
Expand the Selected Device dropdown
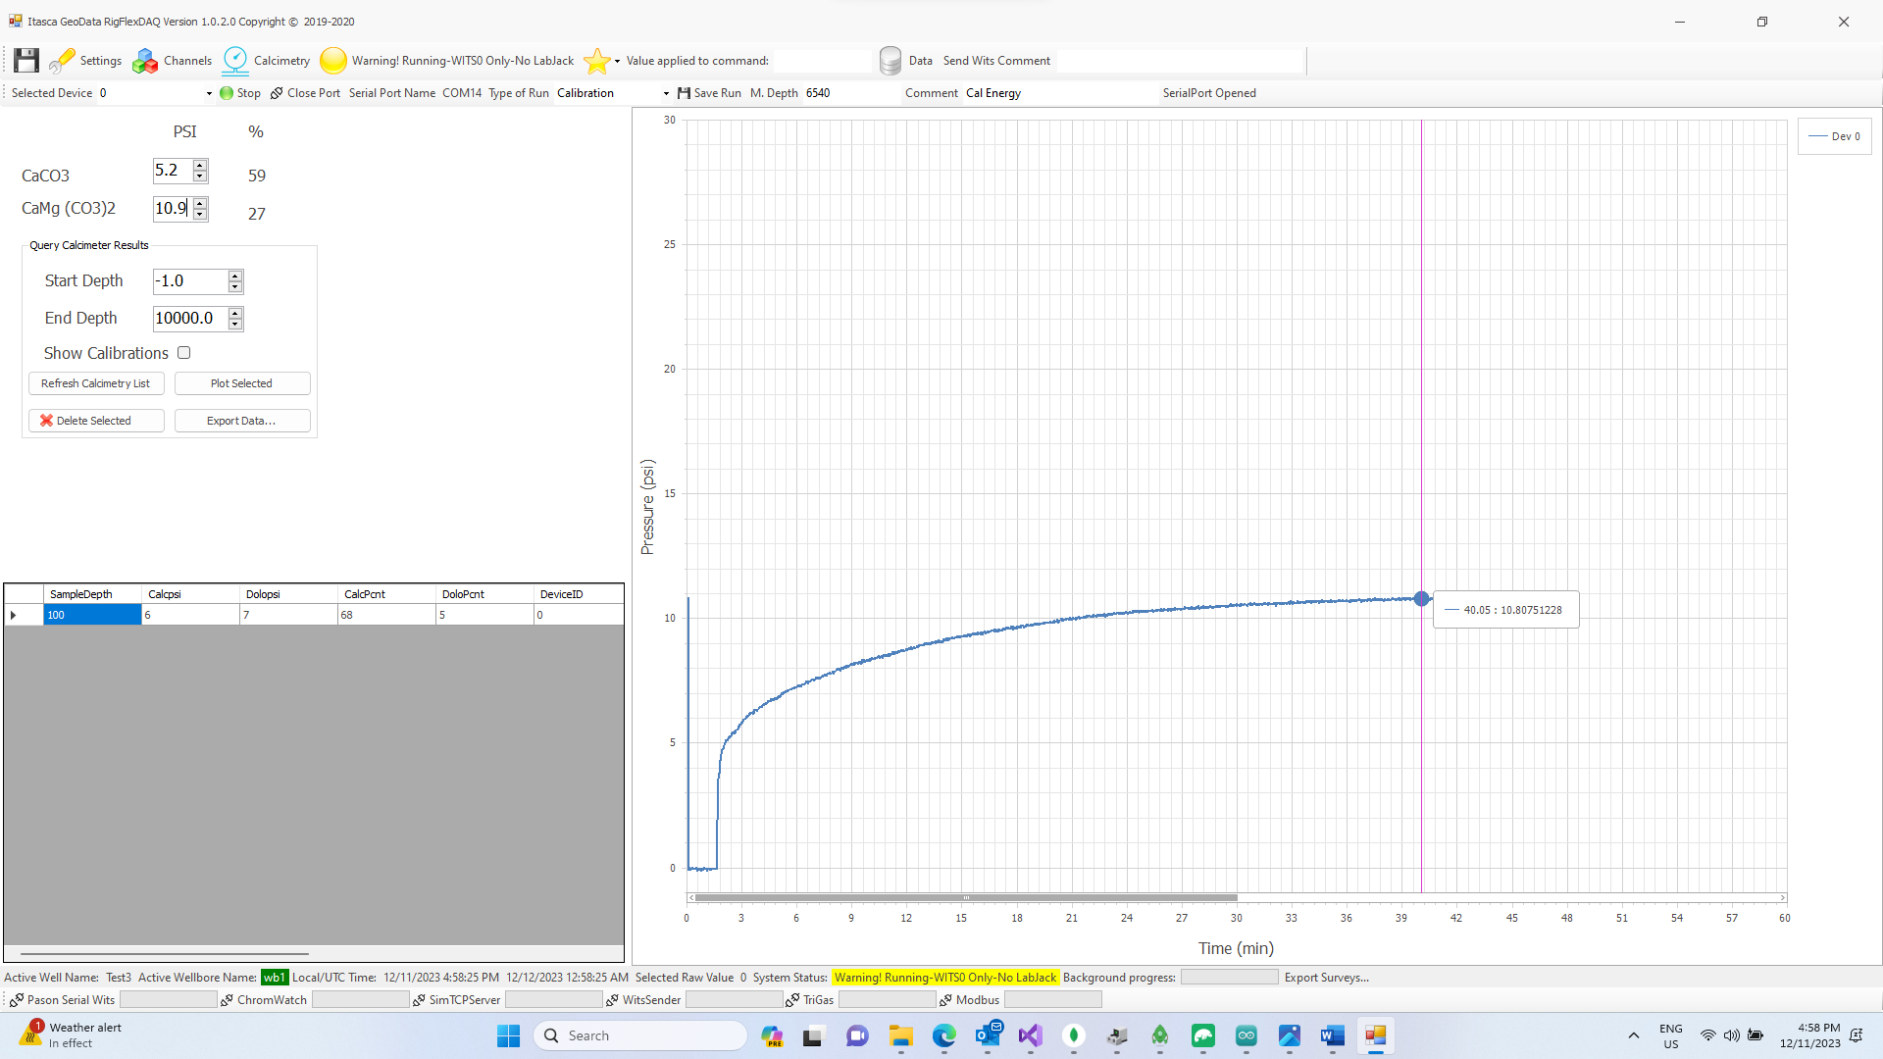coord(209,93)
